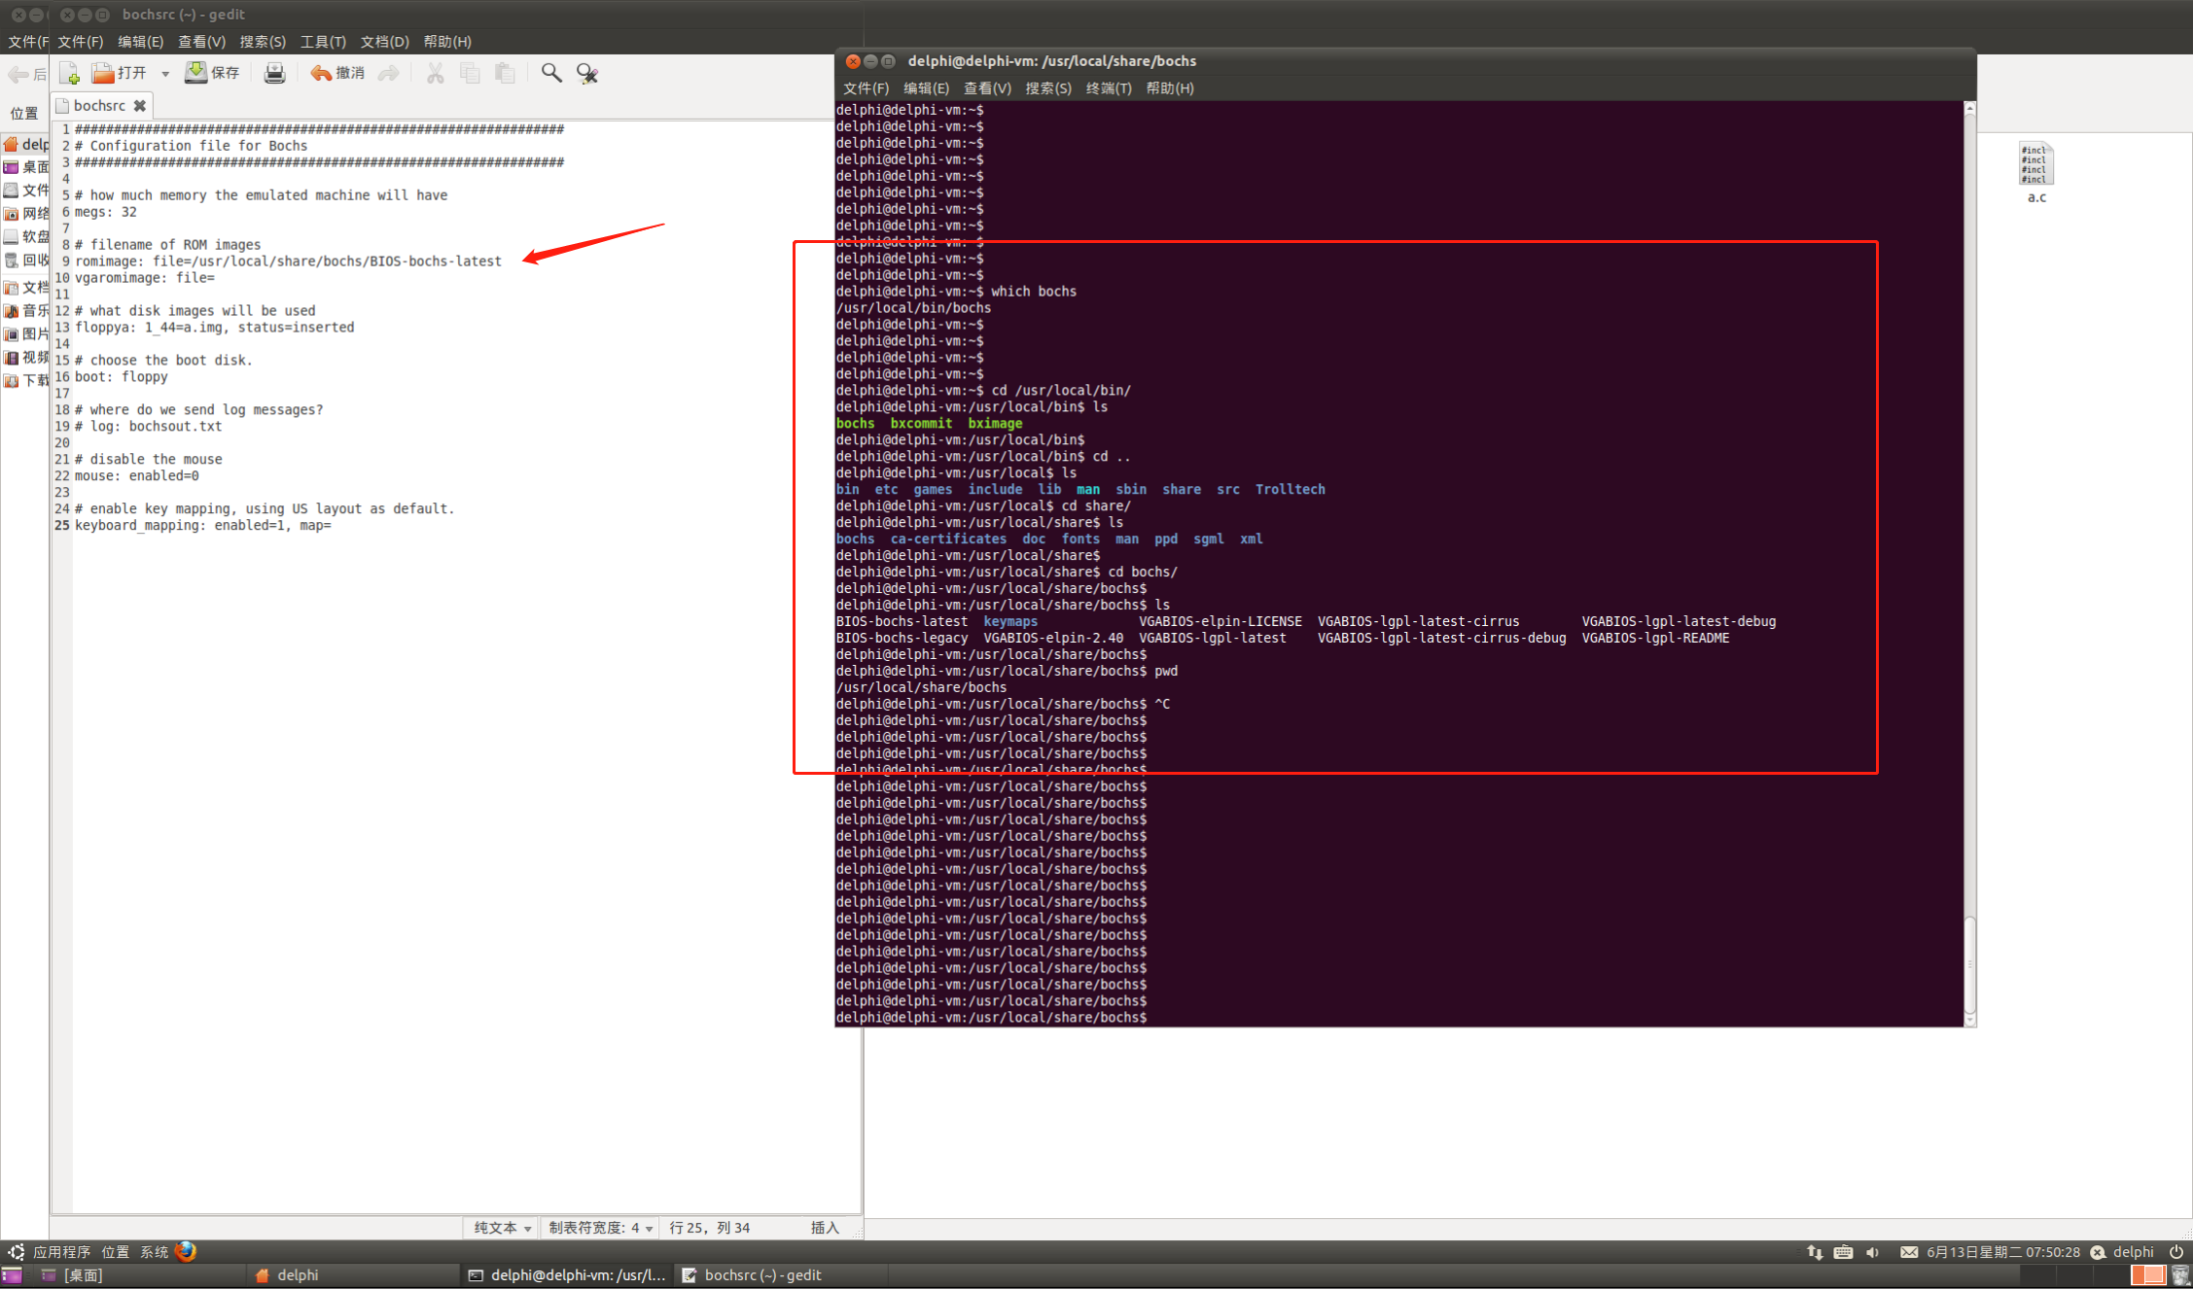Open the Find and Replace icon
The width and height of the screenshot is (2193, 1289).
(586, 73)
